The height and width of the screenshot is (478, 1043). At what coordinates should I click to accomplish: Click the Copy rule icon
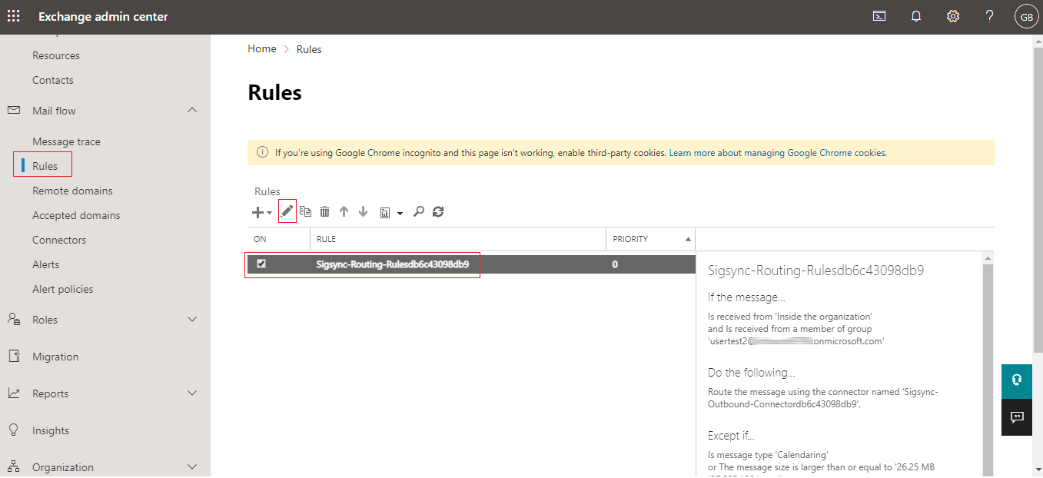coord(305,211)
